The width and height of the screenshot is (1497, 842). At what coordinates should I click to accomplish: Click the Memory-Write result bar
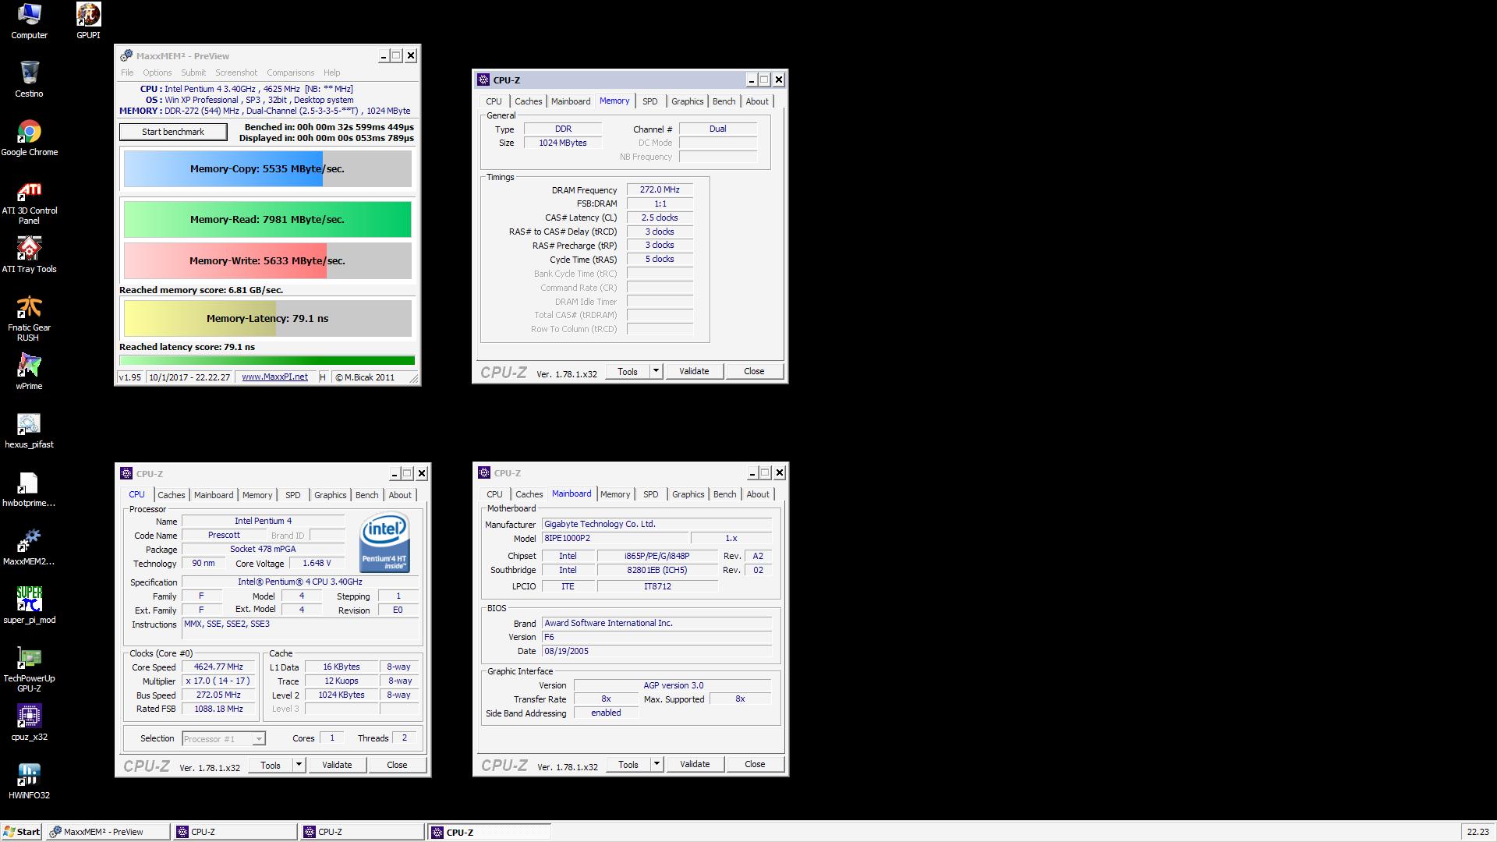tap(267, 260)
